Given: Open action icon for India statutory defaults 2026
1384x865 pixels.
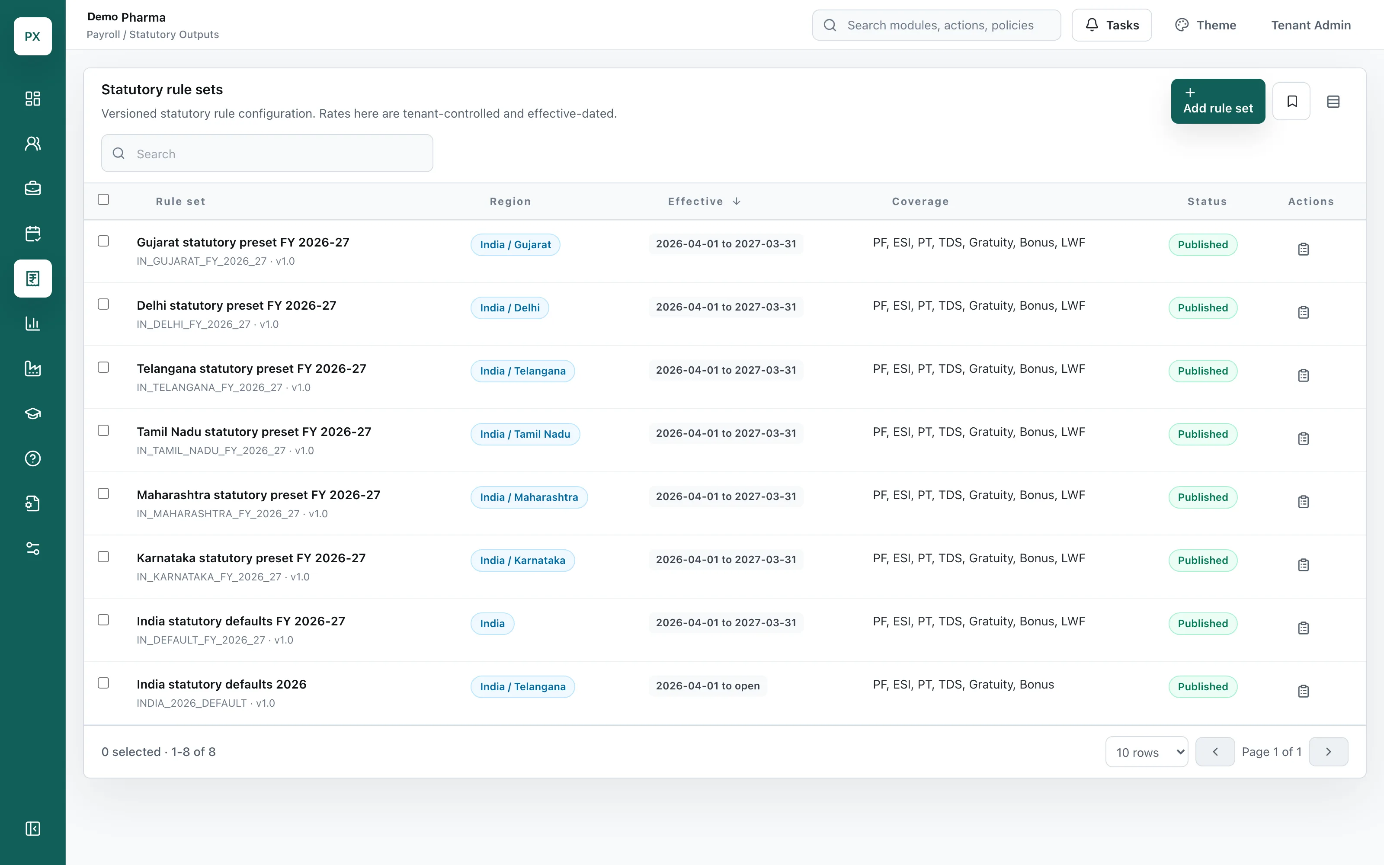Looking at the screenshot, I should click(x=1304, y=692).
